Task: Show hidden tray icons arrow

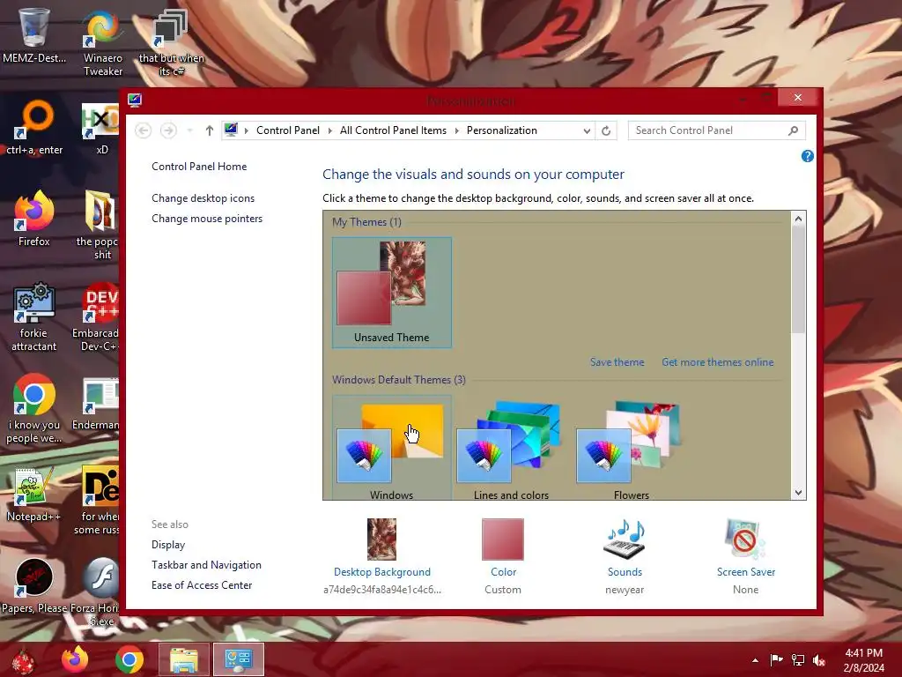Action: click(755, 660)
